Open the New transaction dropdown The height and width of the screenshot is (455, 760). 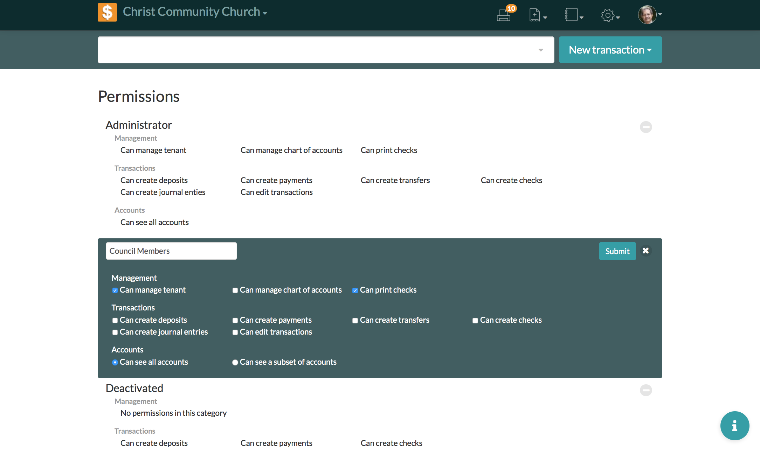[610, 50]
